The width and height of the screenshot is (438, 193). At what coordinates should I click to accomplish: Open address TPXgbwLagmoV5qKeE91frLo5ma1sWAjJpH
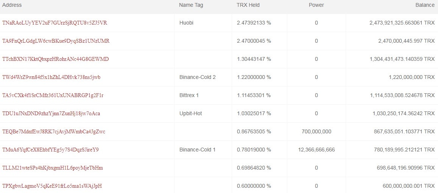click(x=52, y=186)
